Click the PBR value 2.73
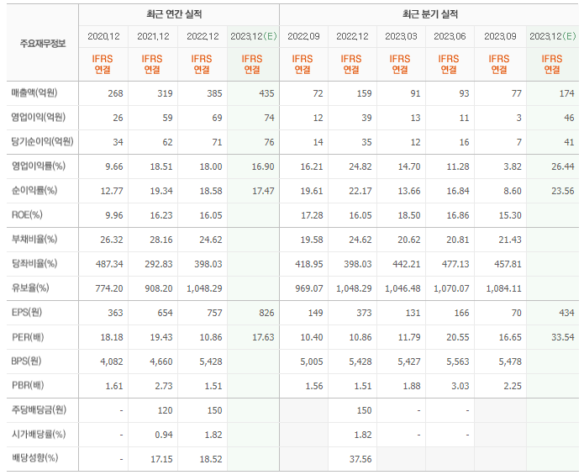This screenshot has height=475, width=584. tap(164, 386)
